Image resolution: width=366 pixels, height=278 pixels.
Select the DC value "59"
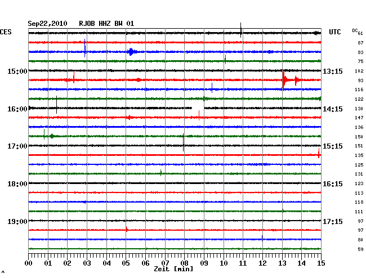click(x=360, y=249)
